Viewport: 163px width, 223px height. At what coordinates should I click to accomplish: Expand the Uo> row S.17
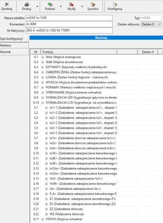[47, 189]
